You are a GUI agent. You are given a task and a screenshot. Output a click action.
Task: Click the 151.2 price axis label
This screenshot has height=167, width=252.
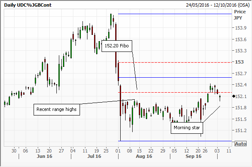[x=241, y=130]
